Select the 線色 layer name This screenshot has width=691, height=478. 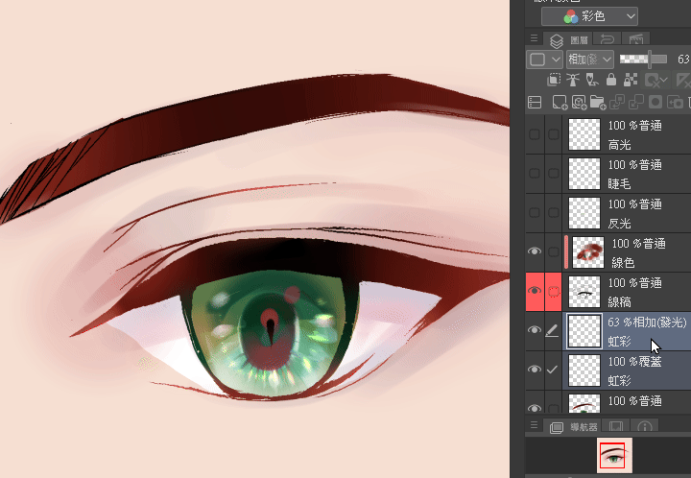pyautogui.click(x=623, y=263)
